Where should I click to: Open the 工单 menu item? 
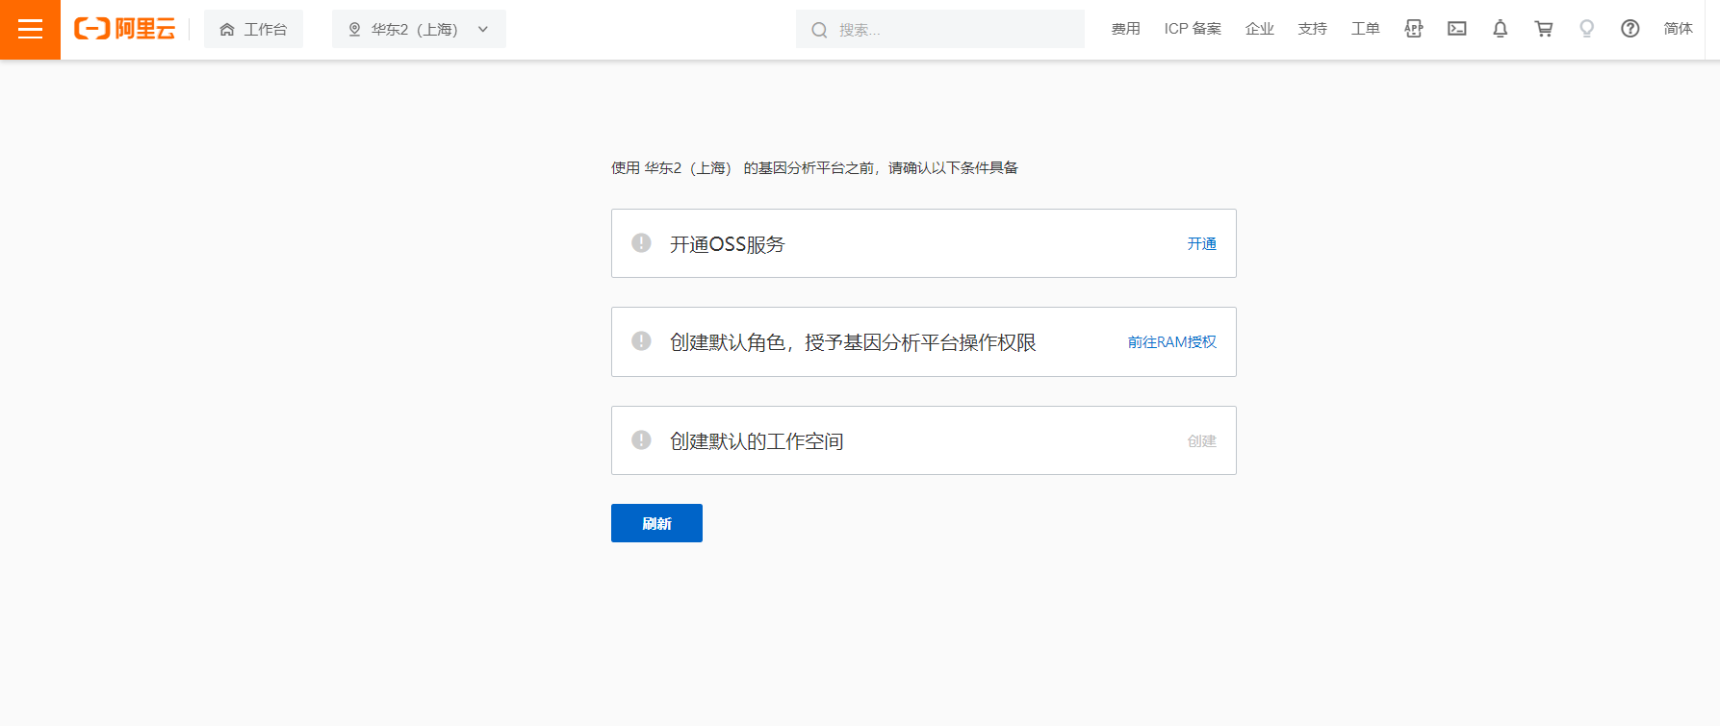(1365, 29)
